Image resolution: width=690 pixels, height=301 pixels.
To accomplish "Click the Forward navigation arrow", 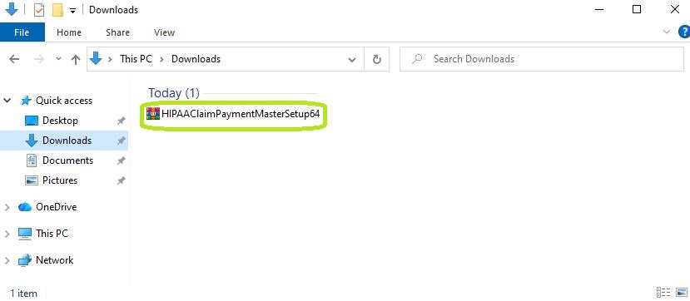I will point(39,59).
